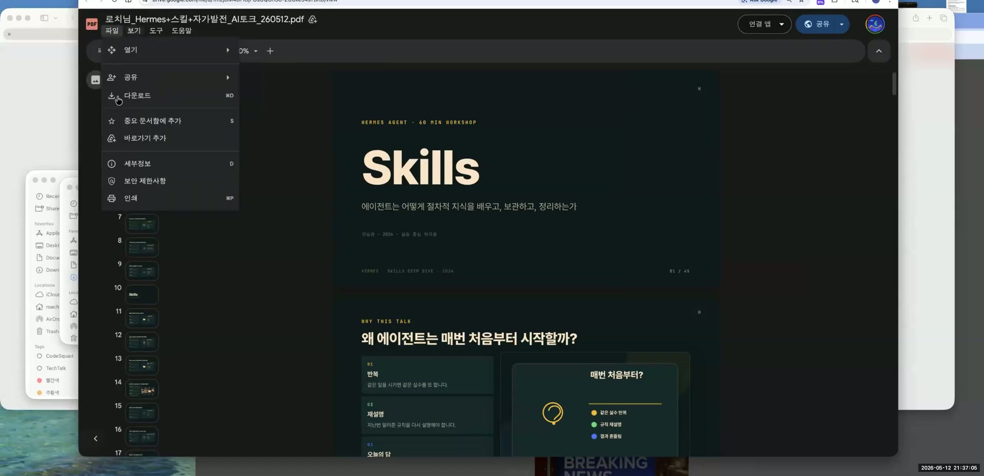Select 중요 문서함에 추가 menu entry
Screen dimensions: 984x476
point(170,121)
